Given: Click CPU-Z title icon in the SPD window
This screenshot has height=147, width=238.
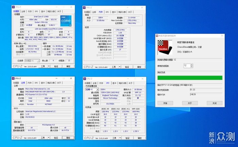Looking at the screenshot, I should point(85,78).
